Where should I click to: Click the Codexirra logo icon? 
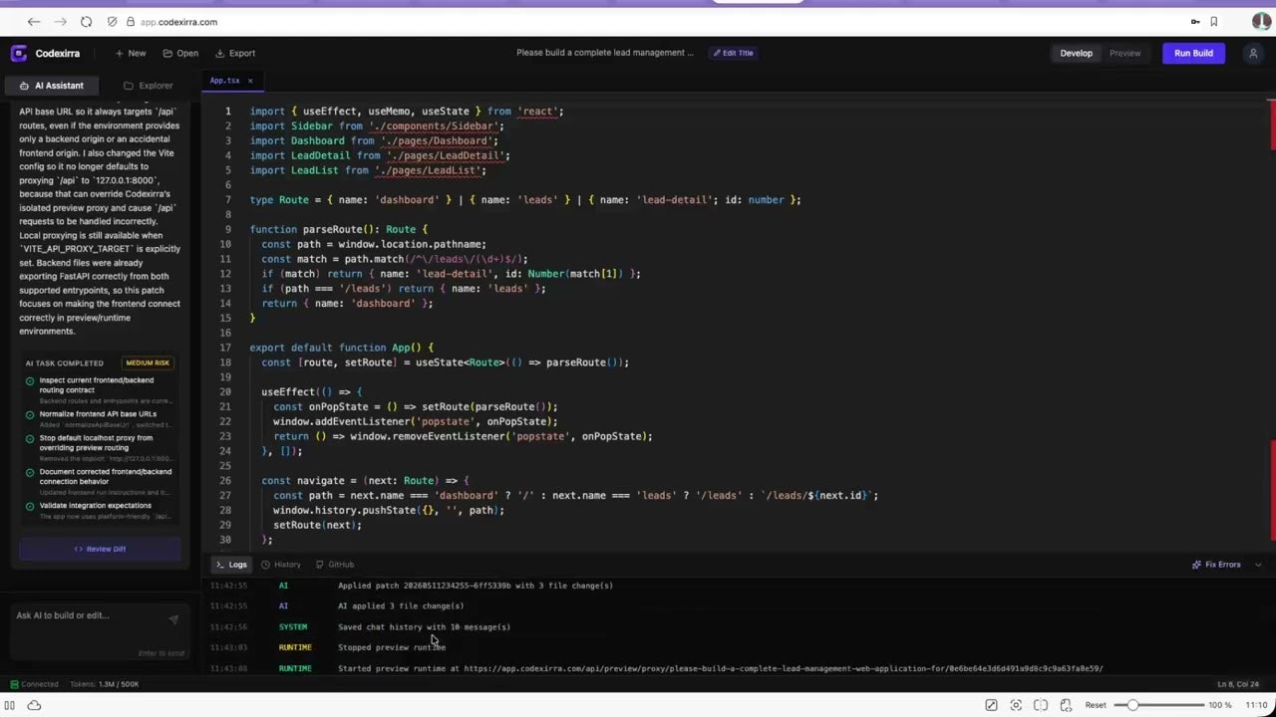19,53
